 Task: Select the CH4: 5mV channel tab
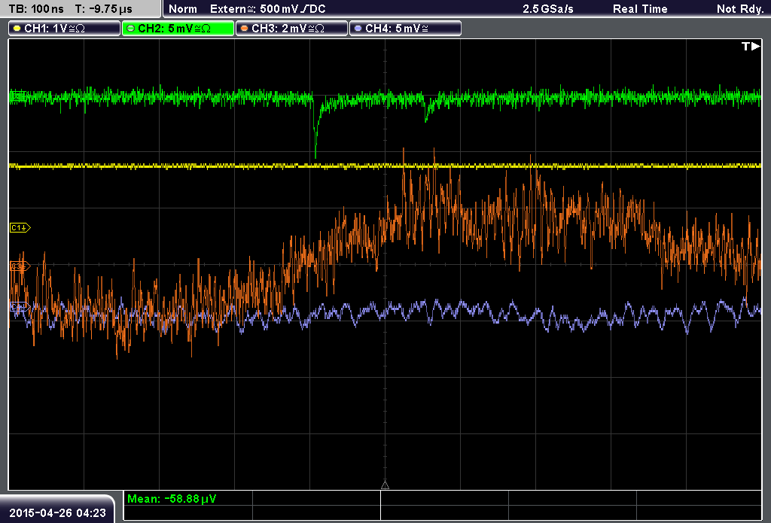point(404,29)
